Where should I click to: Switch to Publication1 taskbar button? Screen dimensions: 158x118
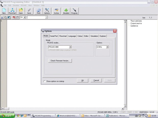117,116
